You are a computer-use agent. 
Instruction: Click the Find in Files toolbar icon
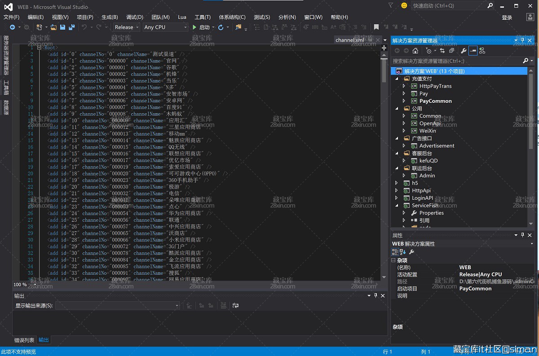[239, 27]
